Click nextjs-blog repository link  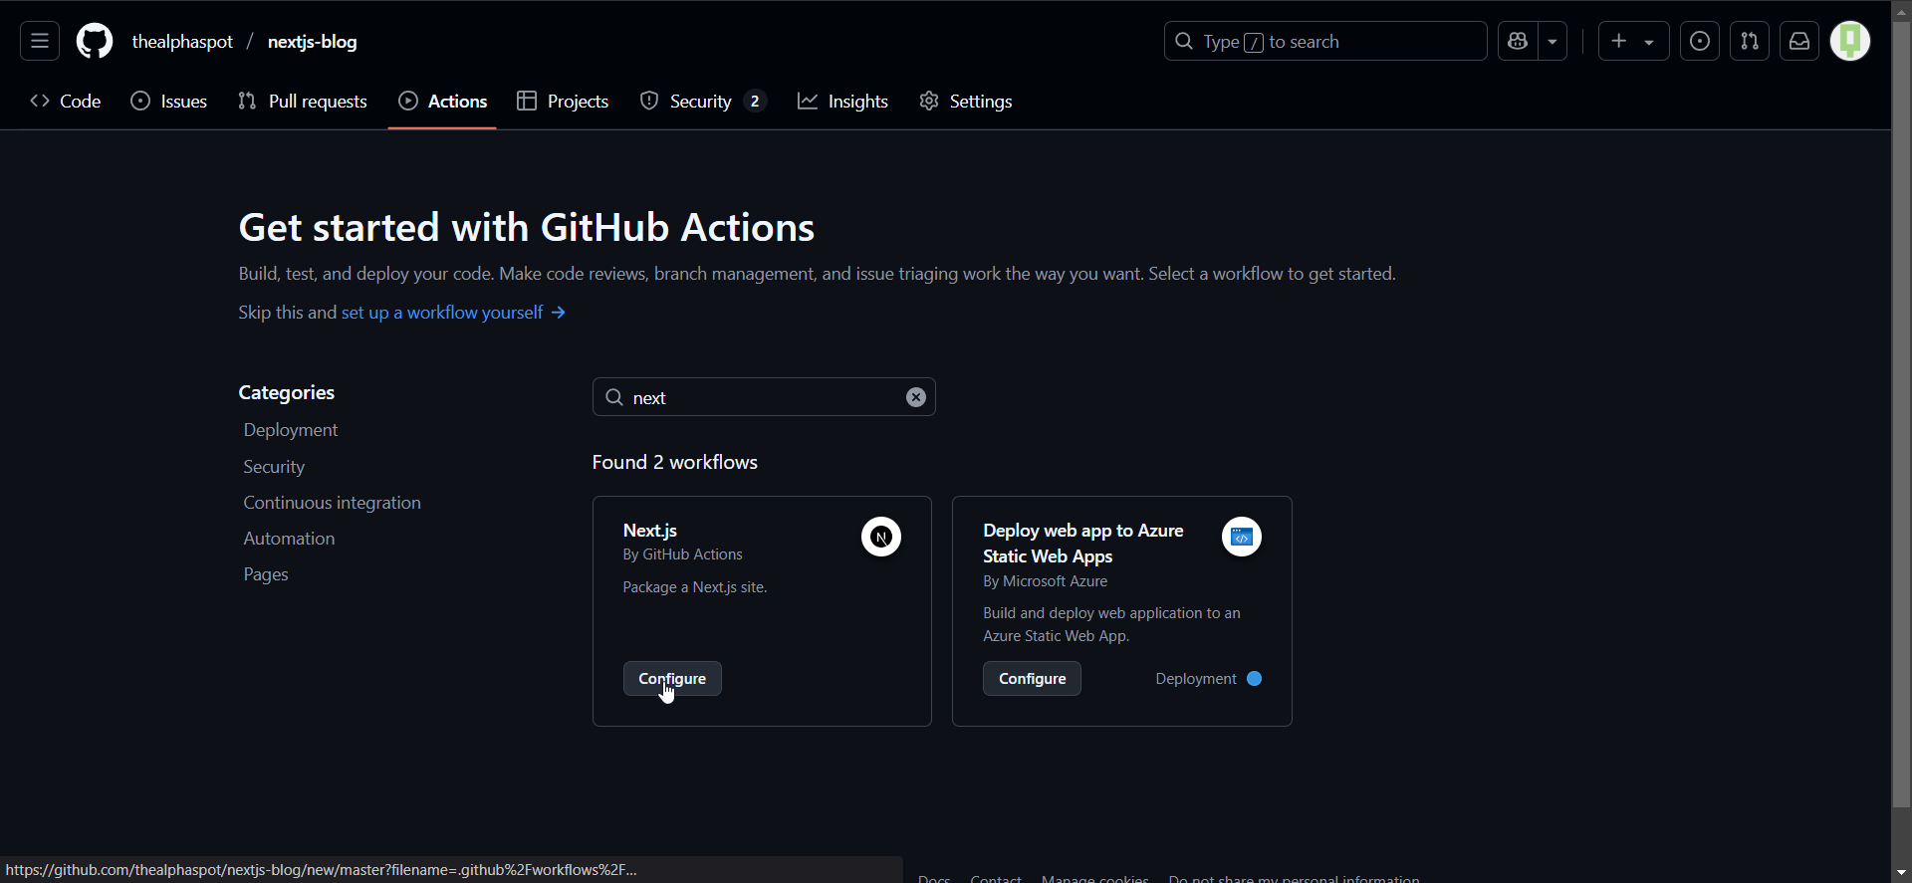[313, 41]
